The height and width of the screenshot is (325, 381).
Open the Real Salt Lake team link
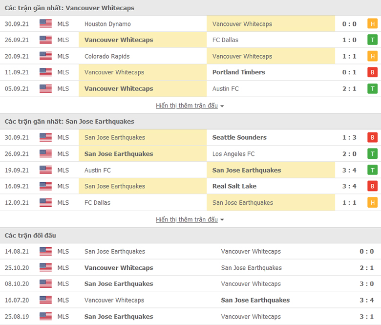click(234, 186)
